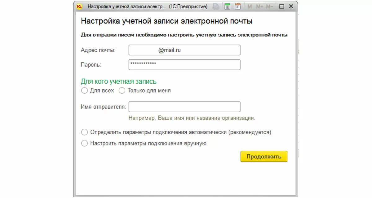Choose the 'Только для меня' radio option
The image size is (372, 198).
pos(122,91)
